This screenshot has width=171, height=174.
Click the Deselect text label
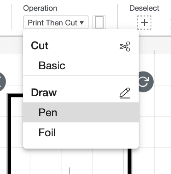point(144,8)
